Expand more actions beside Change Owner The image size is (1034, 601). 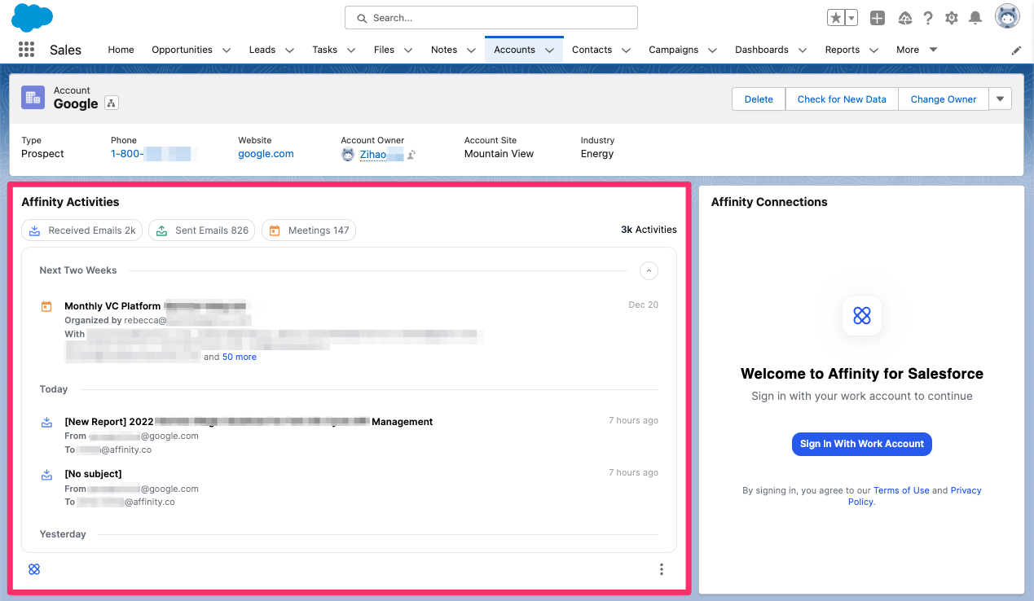[x=1000, y=99]
